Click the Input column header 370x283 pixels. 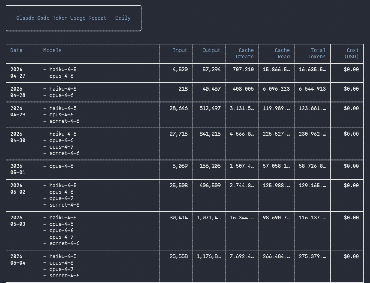(180, 50)
